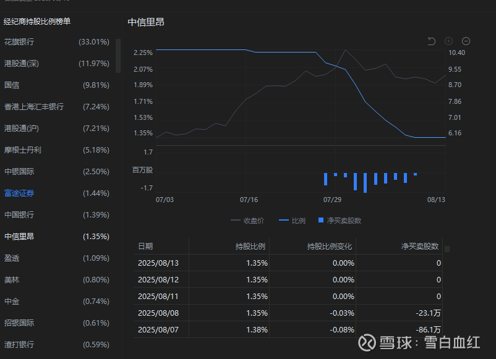Open the 摩根士丹利 broker row
Image resolution: width=496 pixels, height=359 pixels.
coord(57,150)
